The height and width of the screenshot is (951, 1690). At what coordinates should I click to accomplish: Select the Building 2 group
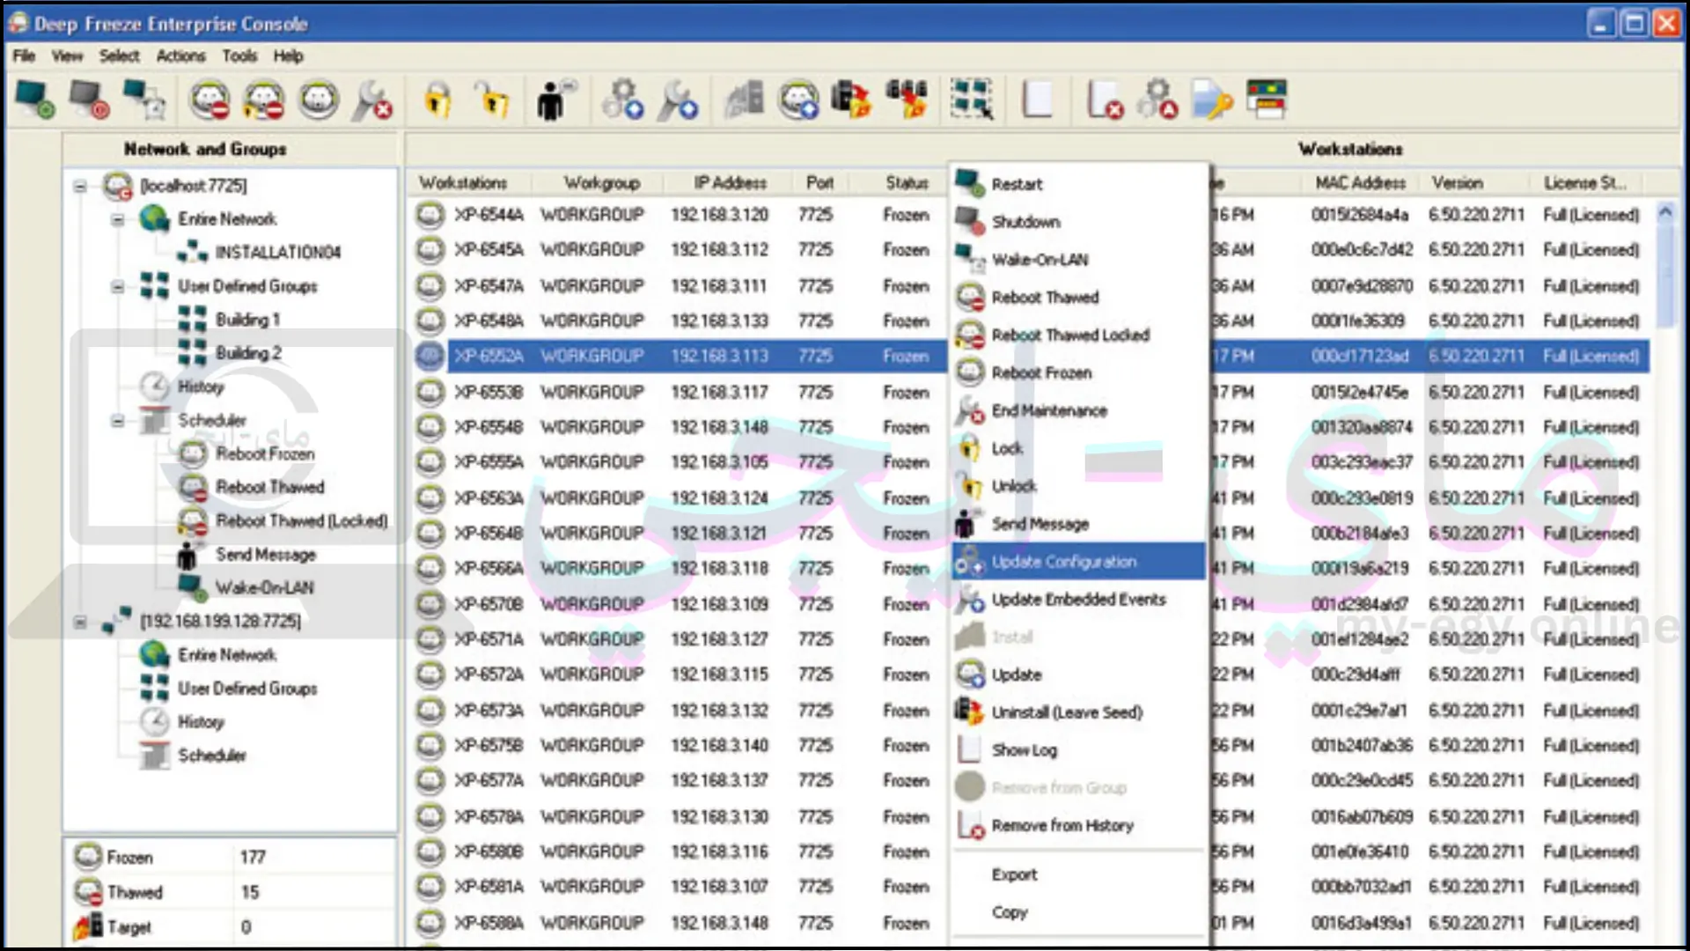pyautogui.click(x=249, y=353)
